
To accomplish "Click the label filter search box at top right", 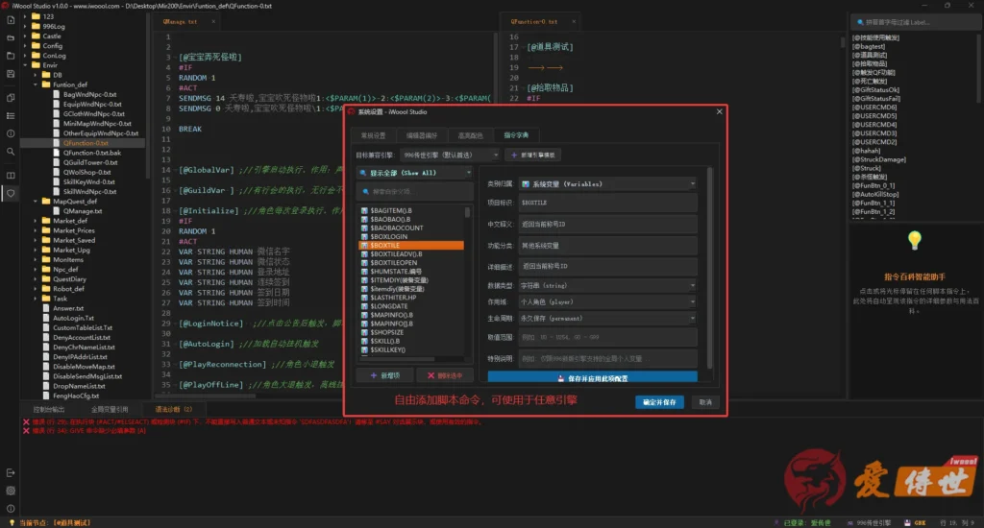I will [x=915, y=22].
